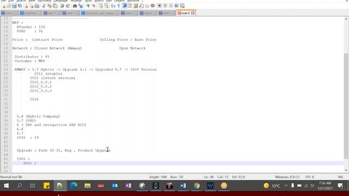Toggle the Document Map panel icon
This screenshot has height=196, width=349.
[136, 6]
